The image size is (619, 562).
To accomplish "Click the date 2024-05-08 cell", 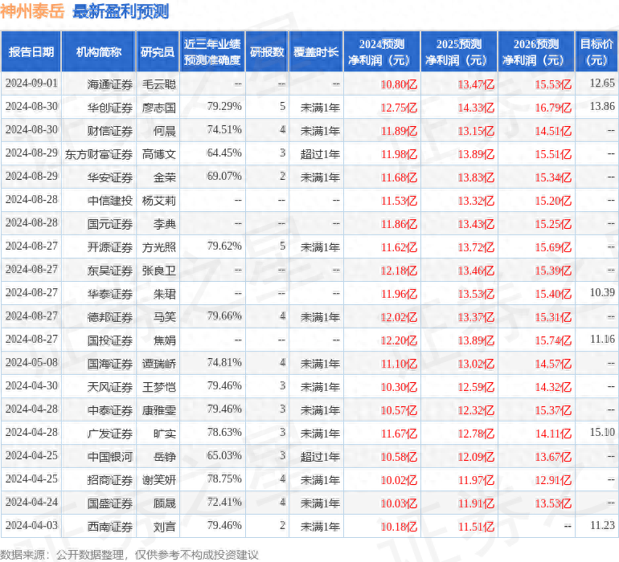I will [x=31, y=362].
